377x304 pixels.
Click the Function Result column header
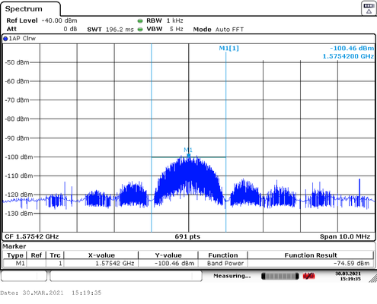[311, 255]
